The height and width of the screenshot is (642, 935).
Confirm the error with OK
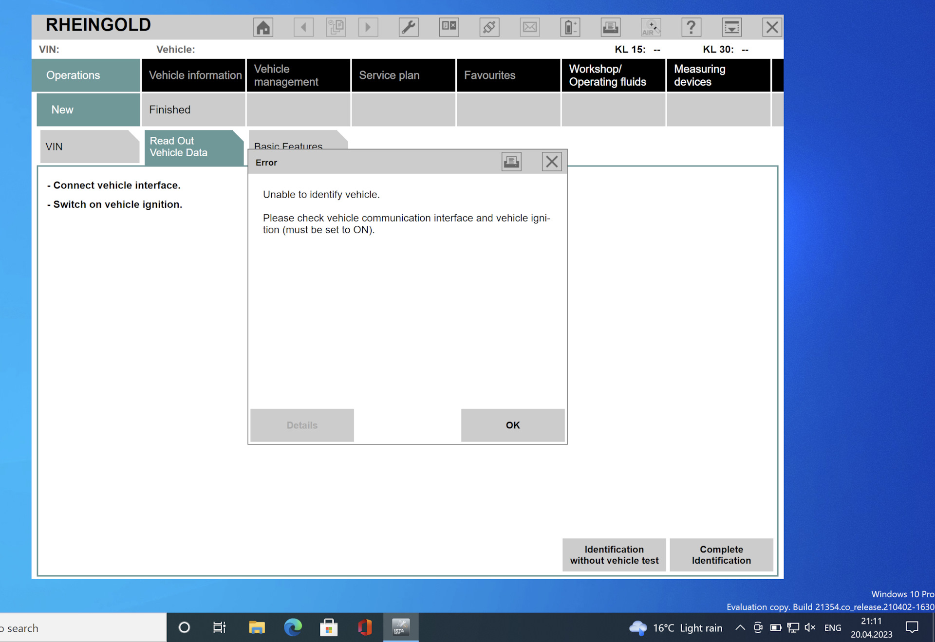(513, 425)
